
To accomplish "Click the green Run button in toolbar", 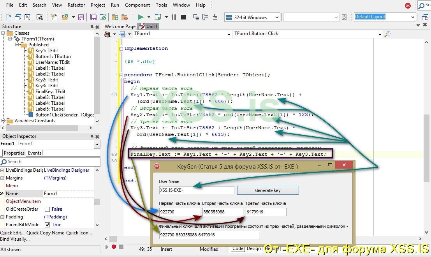I will coord(141,17).
